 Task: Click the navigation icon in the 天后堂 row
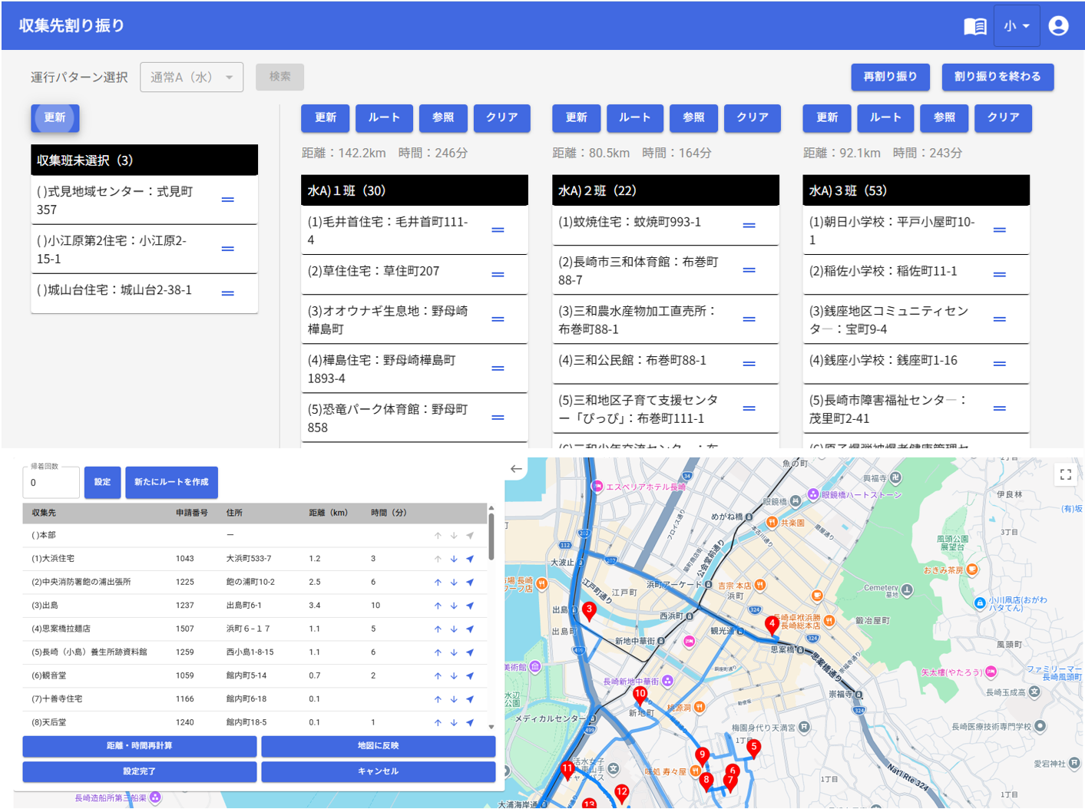[470, 723]
